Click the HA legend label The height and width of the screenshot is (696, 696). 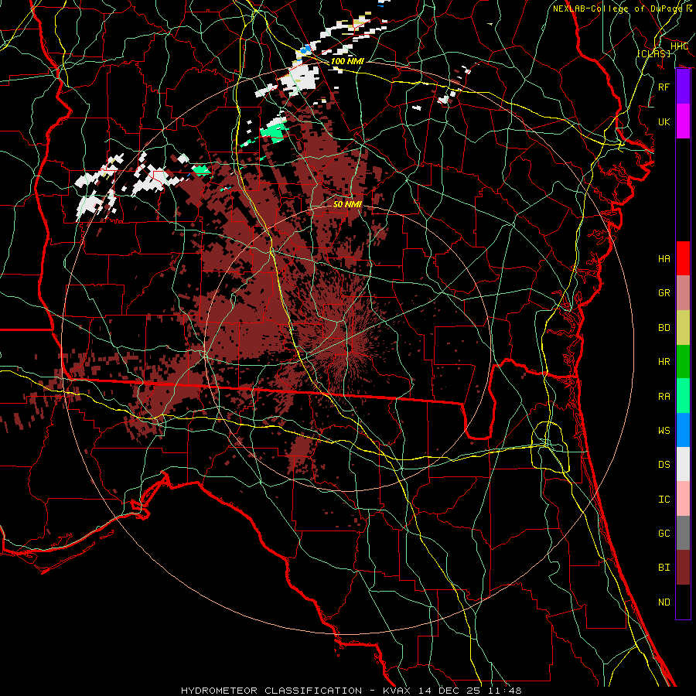[x=664, y=258]
